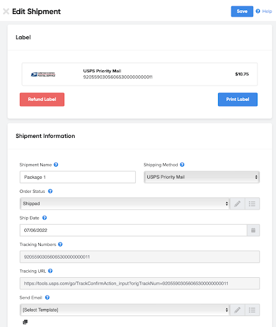Open help tooltip for Tracking URL

(50, 271)
